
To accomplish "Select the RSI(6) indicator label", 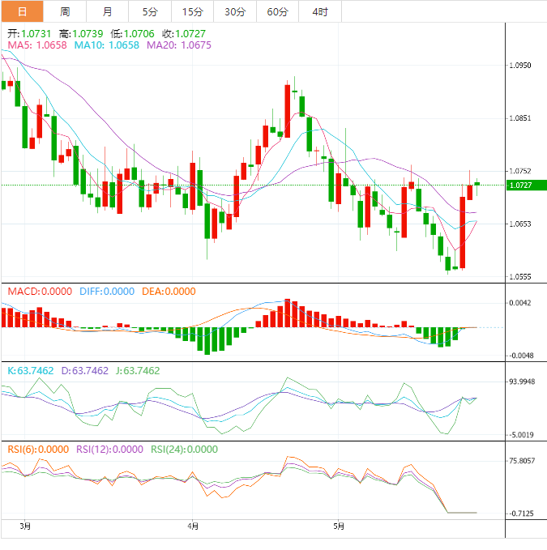I will tap(38, 449).
